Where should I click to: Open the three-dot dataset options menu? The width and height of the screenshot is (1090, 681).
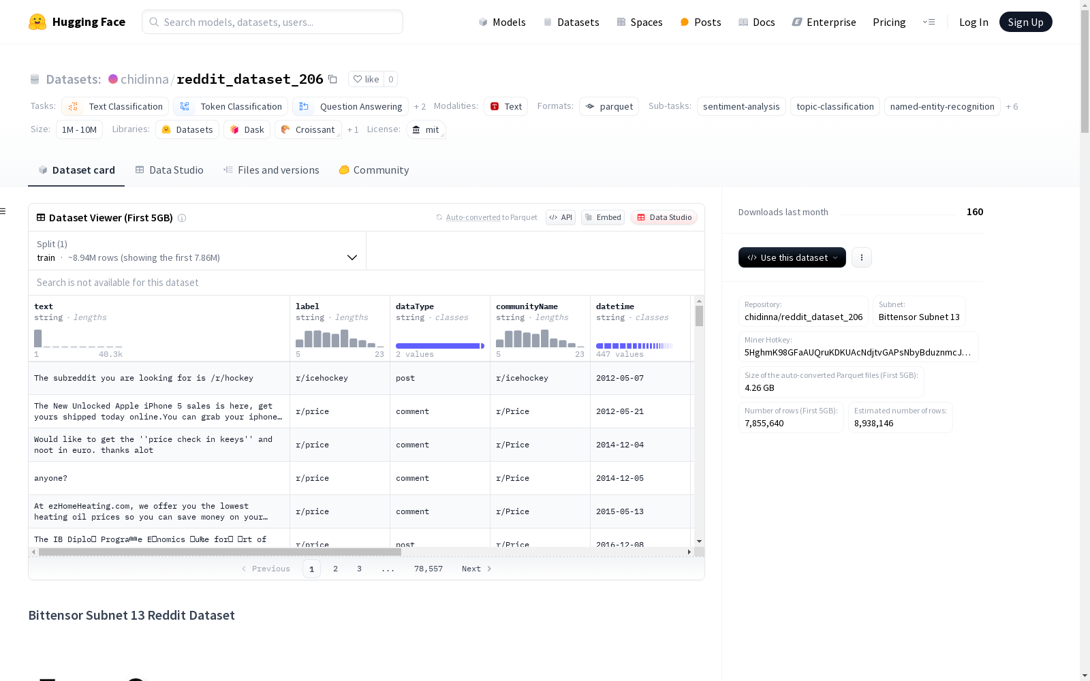coord(862,257)
